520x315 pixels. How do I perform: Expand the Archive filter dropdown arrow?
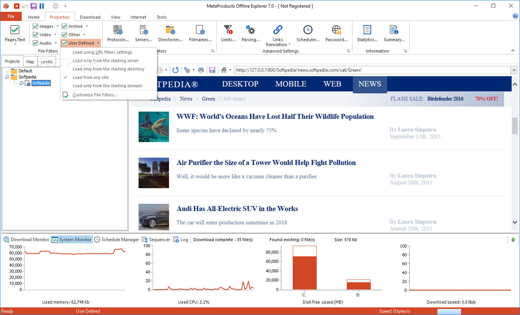(x=87, y=26)
